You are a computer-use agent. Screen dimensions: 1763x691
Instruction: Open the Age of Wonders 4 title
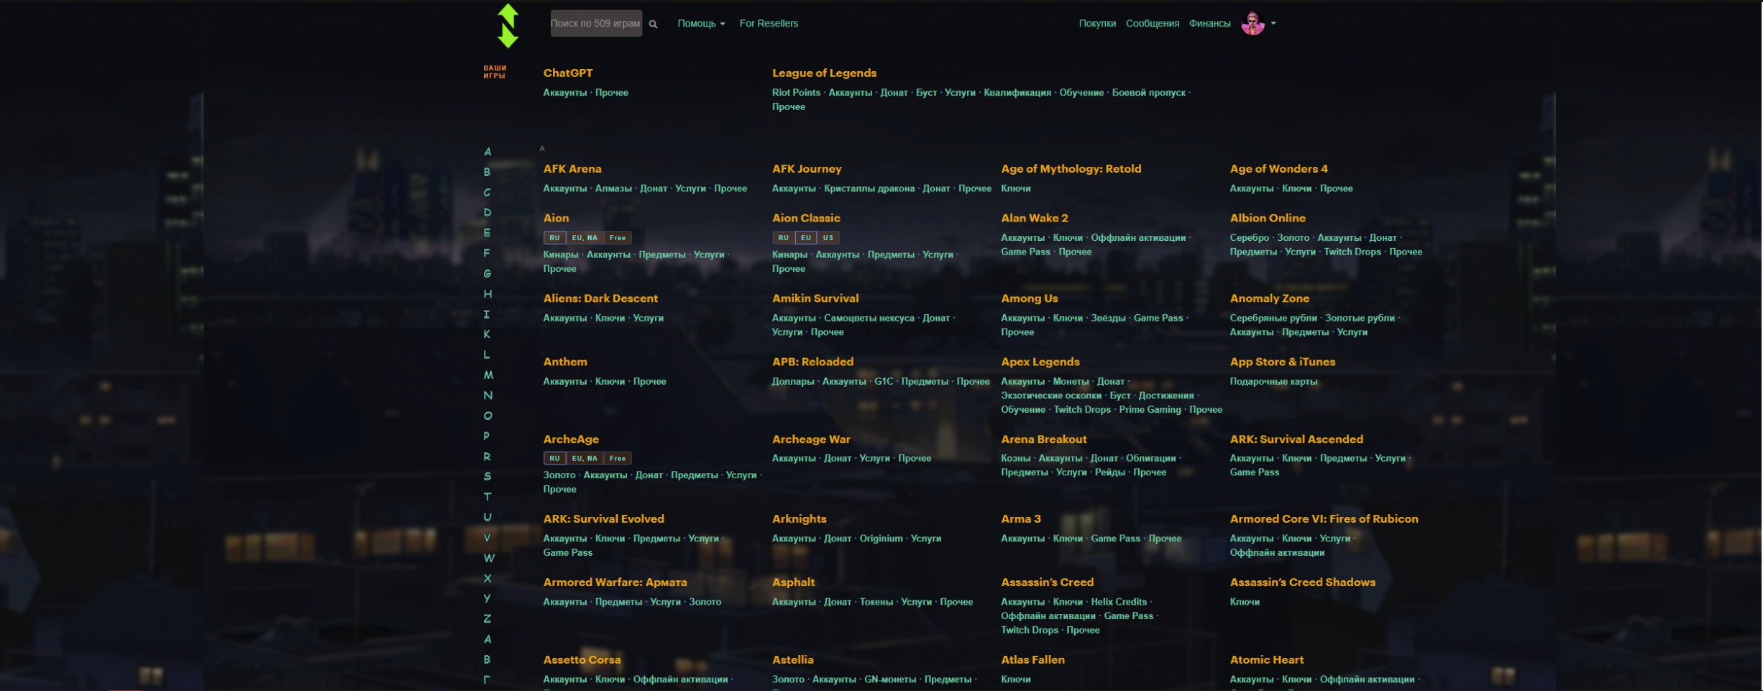point(1279,168)
